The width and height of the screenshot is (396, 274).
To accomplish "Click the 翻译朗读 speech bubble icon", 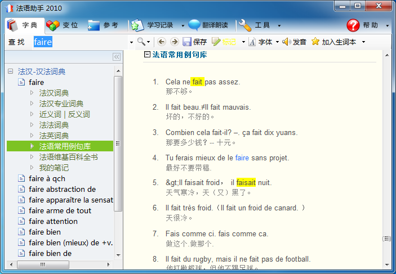I will pos(194,25).
